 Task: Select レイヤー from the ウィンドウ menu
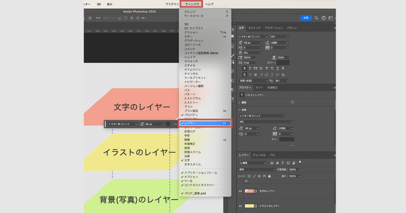click(x=205, y=123)
